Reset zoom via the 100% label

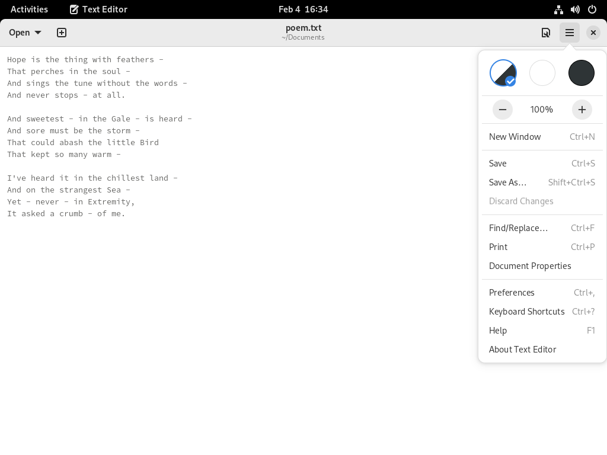(542, 110)
